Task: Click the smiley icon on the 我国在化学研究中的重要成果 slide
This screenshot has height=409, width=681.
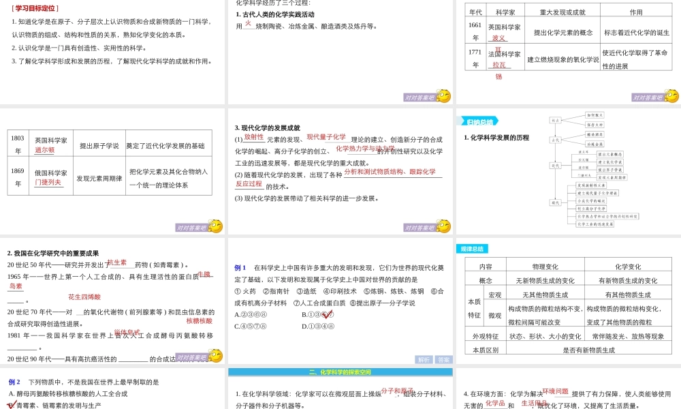Action: tap(215, 356)
